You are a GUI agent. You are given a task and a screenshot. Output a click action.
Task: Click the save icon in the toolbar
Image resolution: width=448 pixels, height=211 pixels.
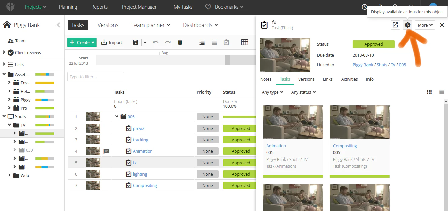point(136,42)
